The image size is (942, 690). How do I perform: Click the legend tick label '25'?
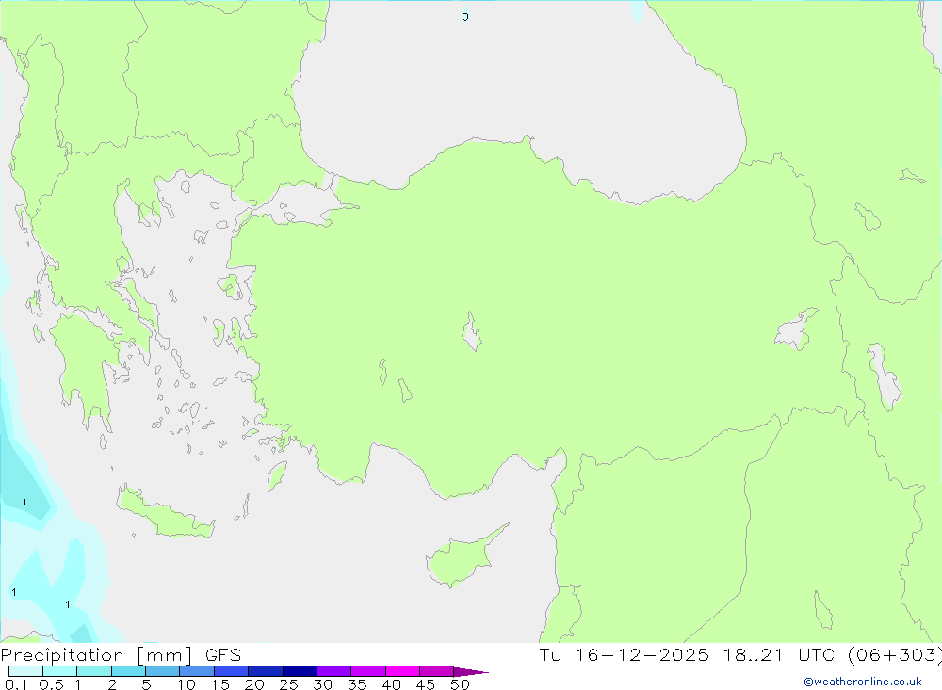click(x=288, y=684)
